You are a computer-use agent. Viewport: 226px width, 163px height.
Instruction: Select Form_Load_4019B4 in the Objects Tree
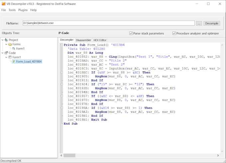tap(29, 62)
